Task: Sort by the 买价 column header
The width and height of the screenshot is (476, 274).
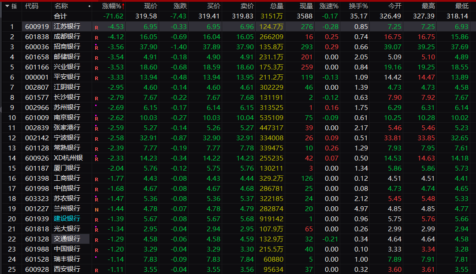Action: [x=213, y=6]
